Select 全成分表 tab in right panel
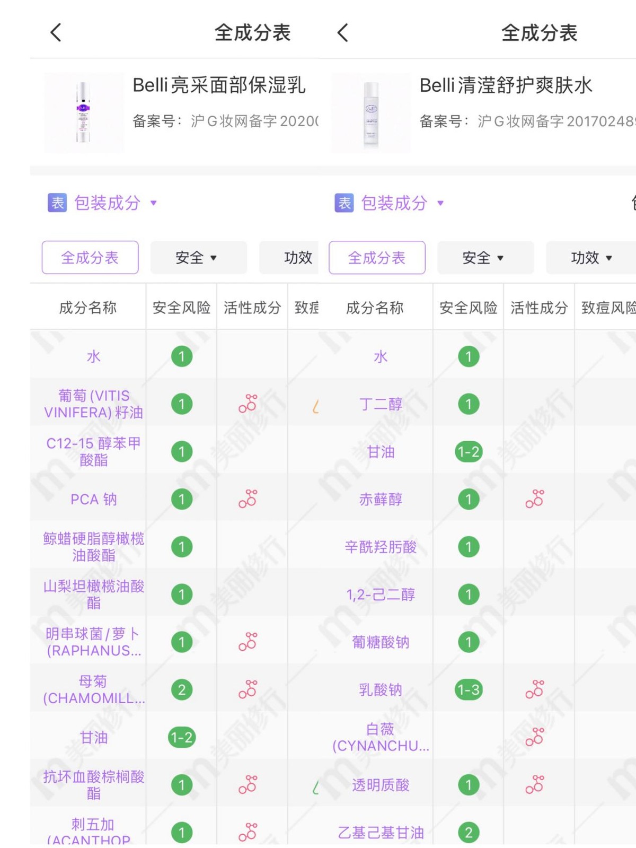The width and height of the screenshot is (636, 848). [x=377, y=258]
